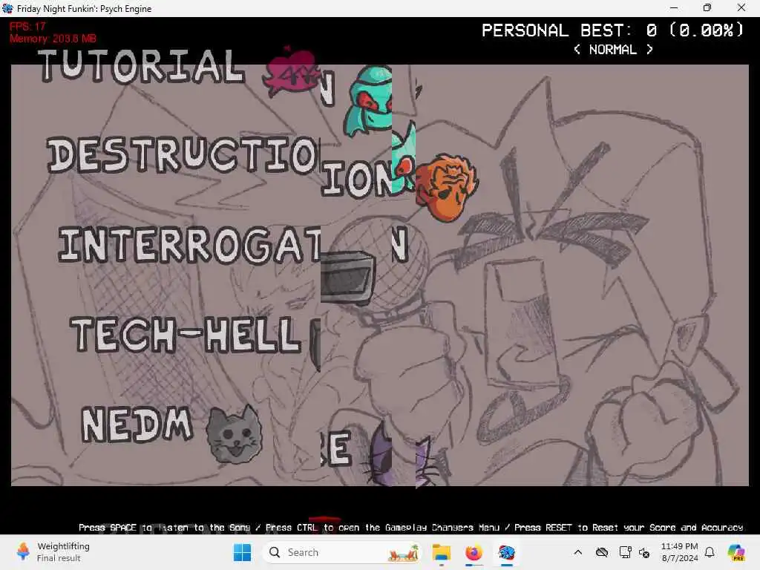Click the pink heart icon beside TUTORIAL

290,71
